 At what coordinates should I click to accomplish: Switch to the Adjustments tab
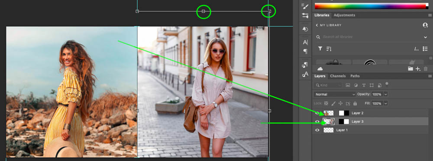(x=344, y=15)
